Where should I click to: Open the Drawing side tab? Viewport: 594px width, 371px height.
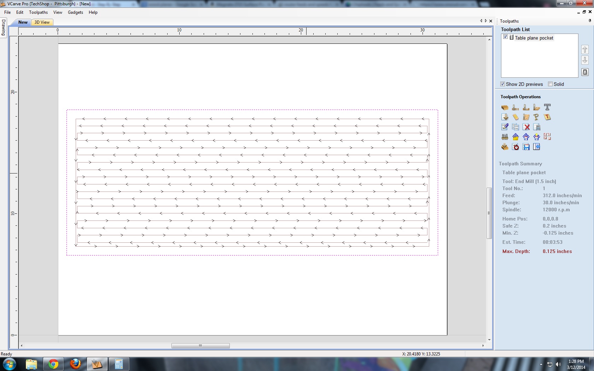[4, 28]
